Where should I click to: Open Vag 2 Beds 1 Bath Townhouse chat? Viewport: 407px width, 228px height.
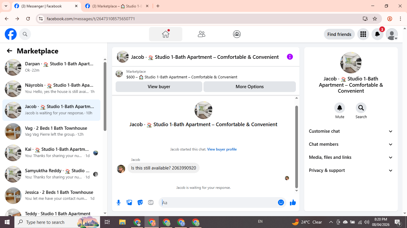(x=51, y=131)
